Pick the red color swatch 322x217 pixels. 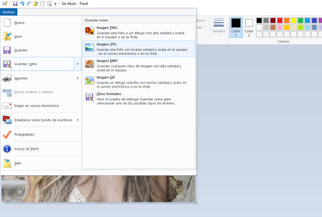point(280,20)
